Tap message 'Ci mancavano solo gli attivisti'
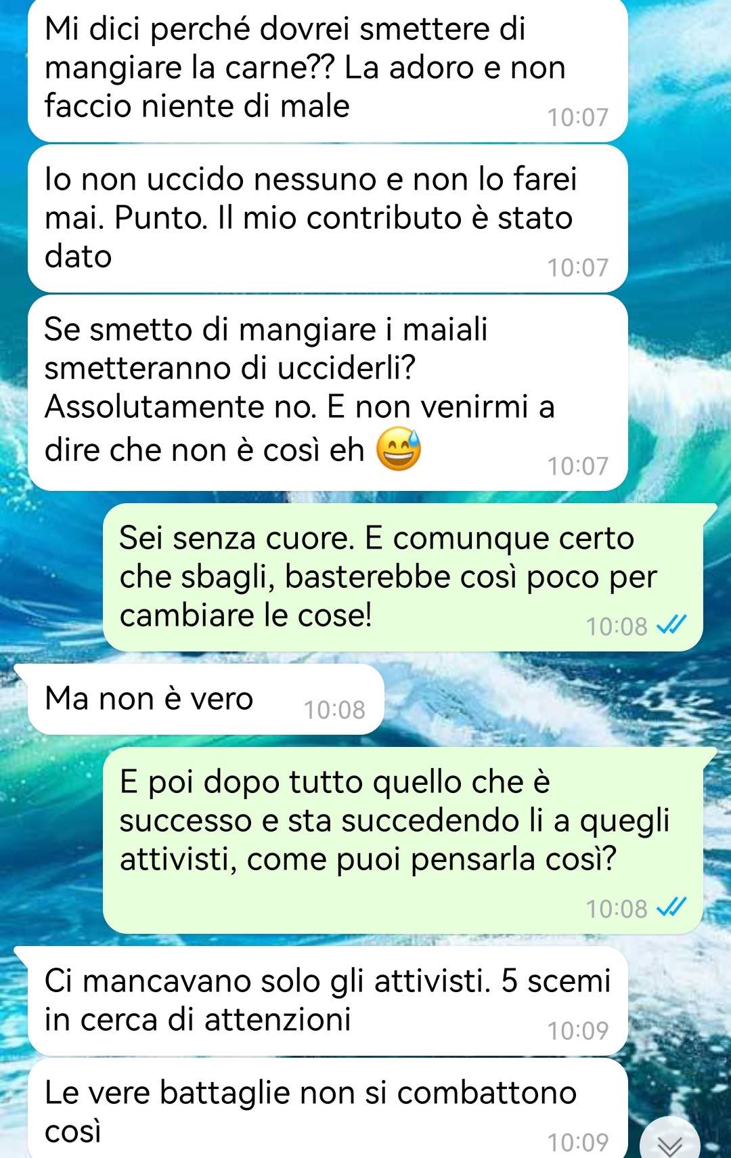The image size is (731, 1158). (328, 1000)
